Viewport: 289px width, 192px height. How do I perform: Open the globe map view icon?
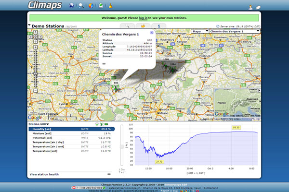tap(71, 5)
